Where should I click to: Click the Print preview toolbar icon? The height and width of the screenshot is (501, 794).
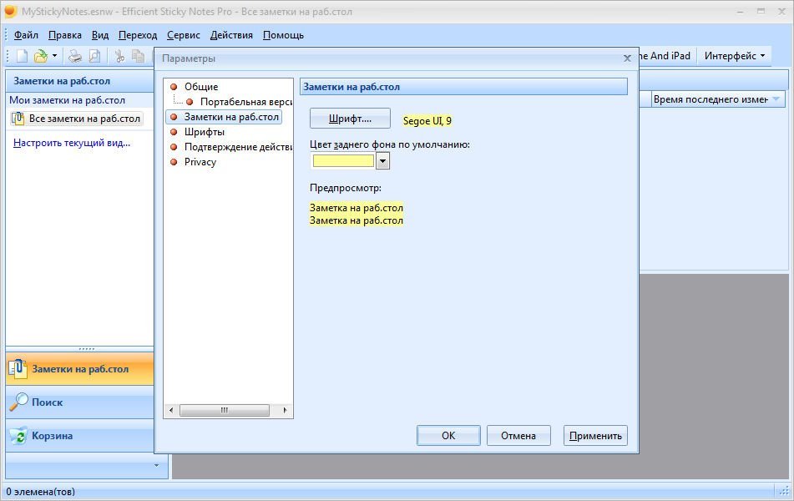point(94,56)
